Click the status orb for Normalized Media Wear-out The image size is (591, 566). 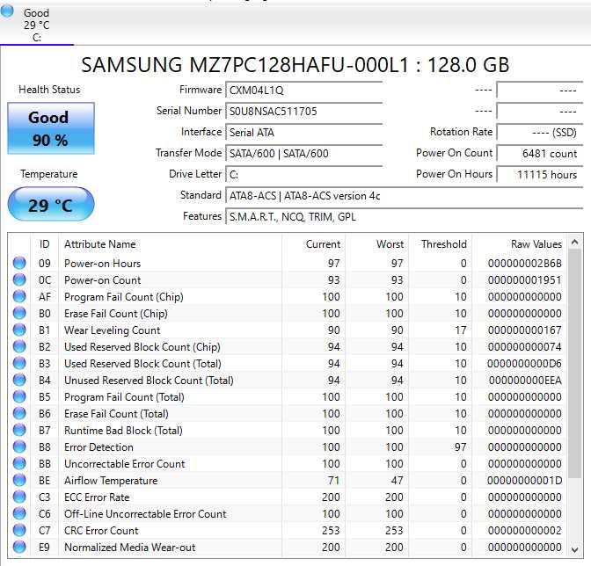(19, 547)
